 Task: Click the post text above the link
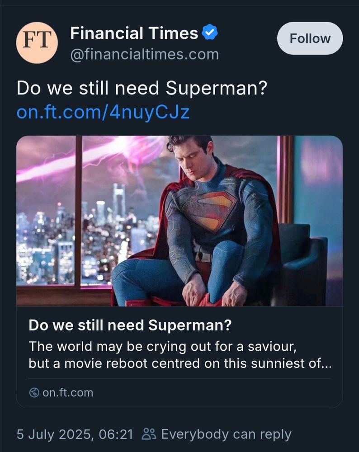(142, 89)
